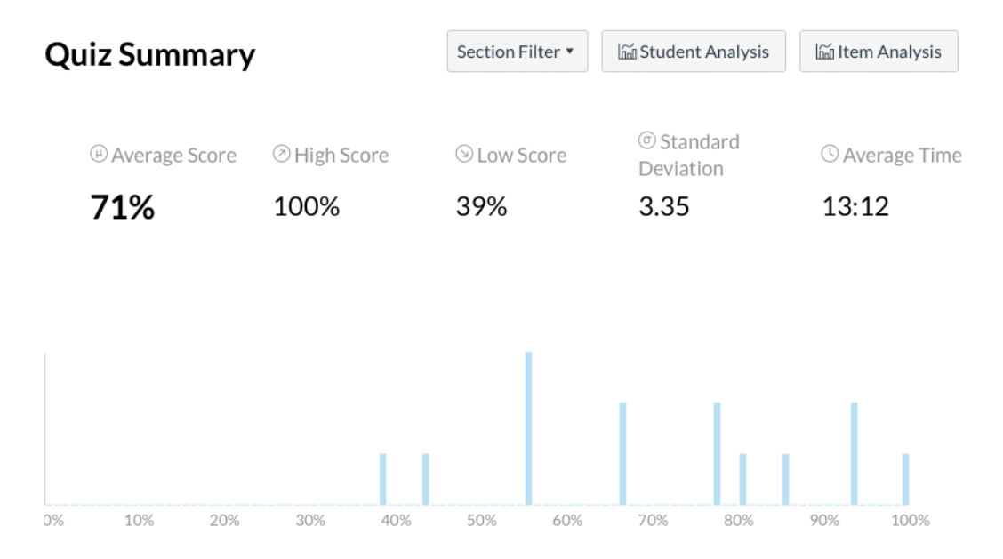Click the histogram bar near 66%

click(622, 453)
